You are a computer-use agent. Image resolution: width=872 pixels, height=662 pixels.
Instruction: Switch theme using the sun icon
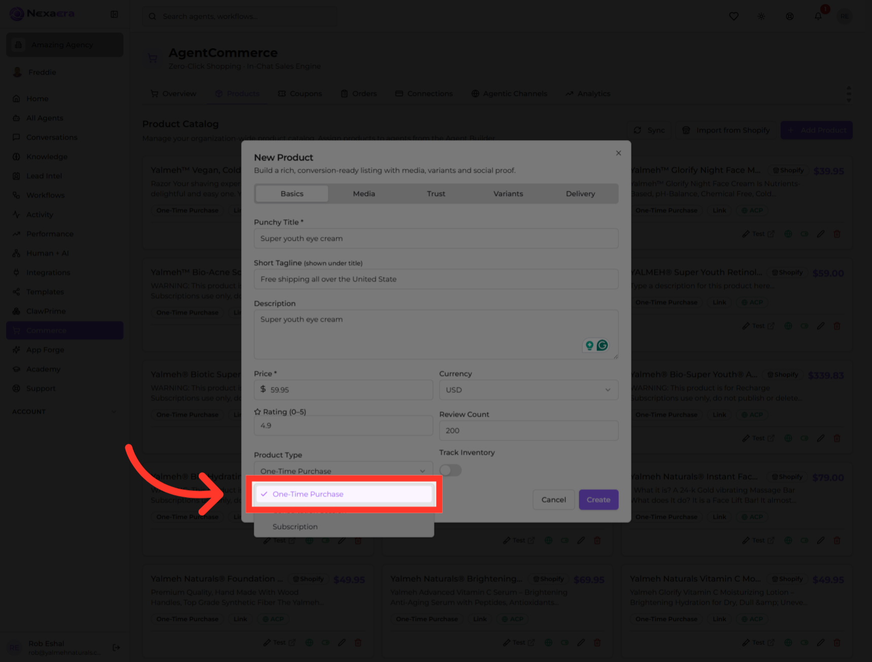pos(761,16)
